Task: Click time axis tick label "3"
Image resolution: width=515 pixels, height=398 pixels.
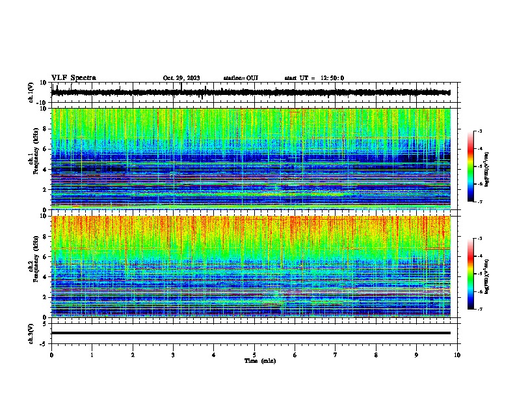Action: click(x=173, y=355)
